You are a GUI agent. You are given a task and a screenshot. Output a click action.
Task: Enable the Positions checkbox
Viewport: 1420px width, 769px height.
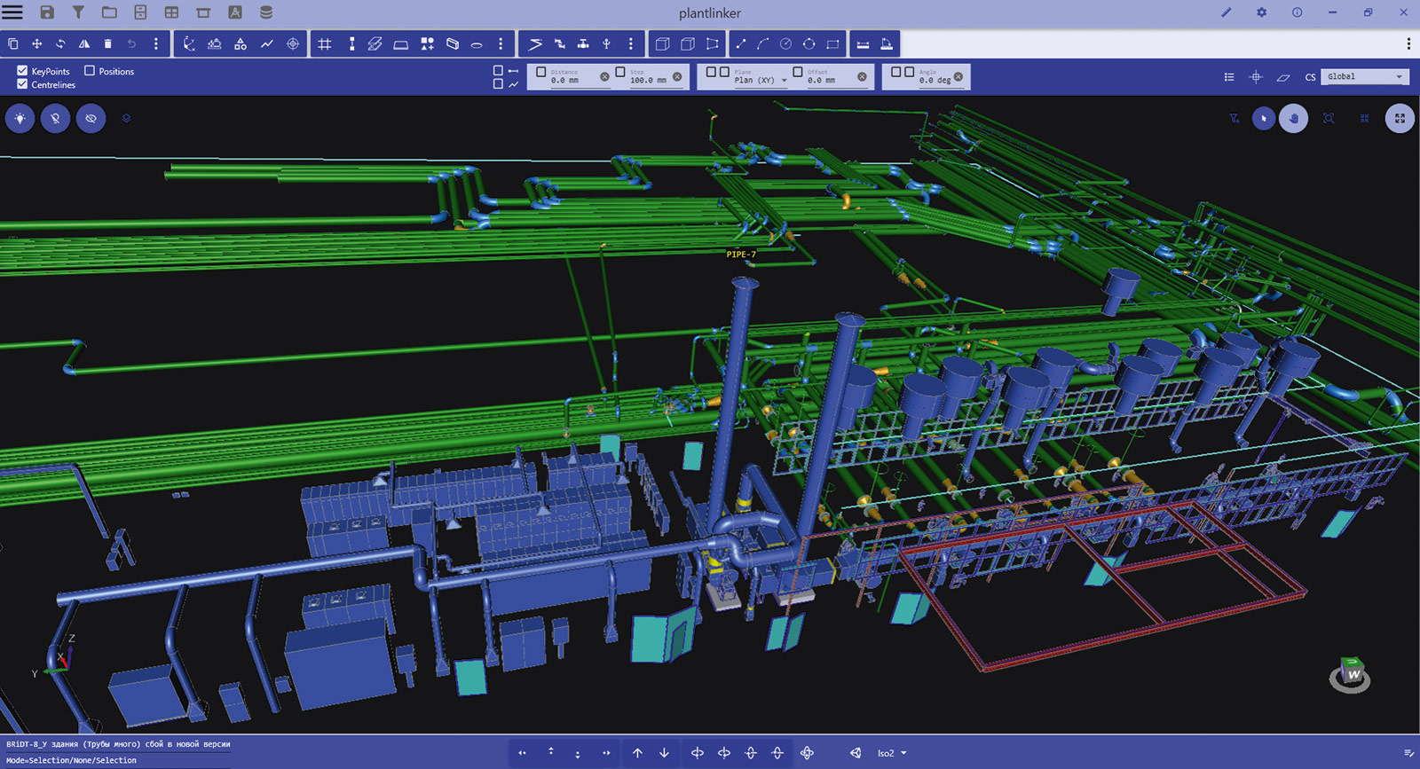point(89,71)
